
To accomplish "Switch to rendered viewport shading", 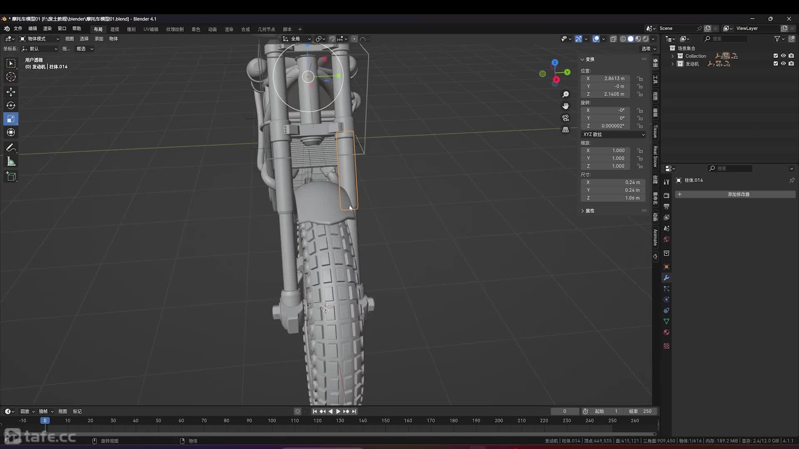I will [x=645, y=39].
